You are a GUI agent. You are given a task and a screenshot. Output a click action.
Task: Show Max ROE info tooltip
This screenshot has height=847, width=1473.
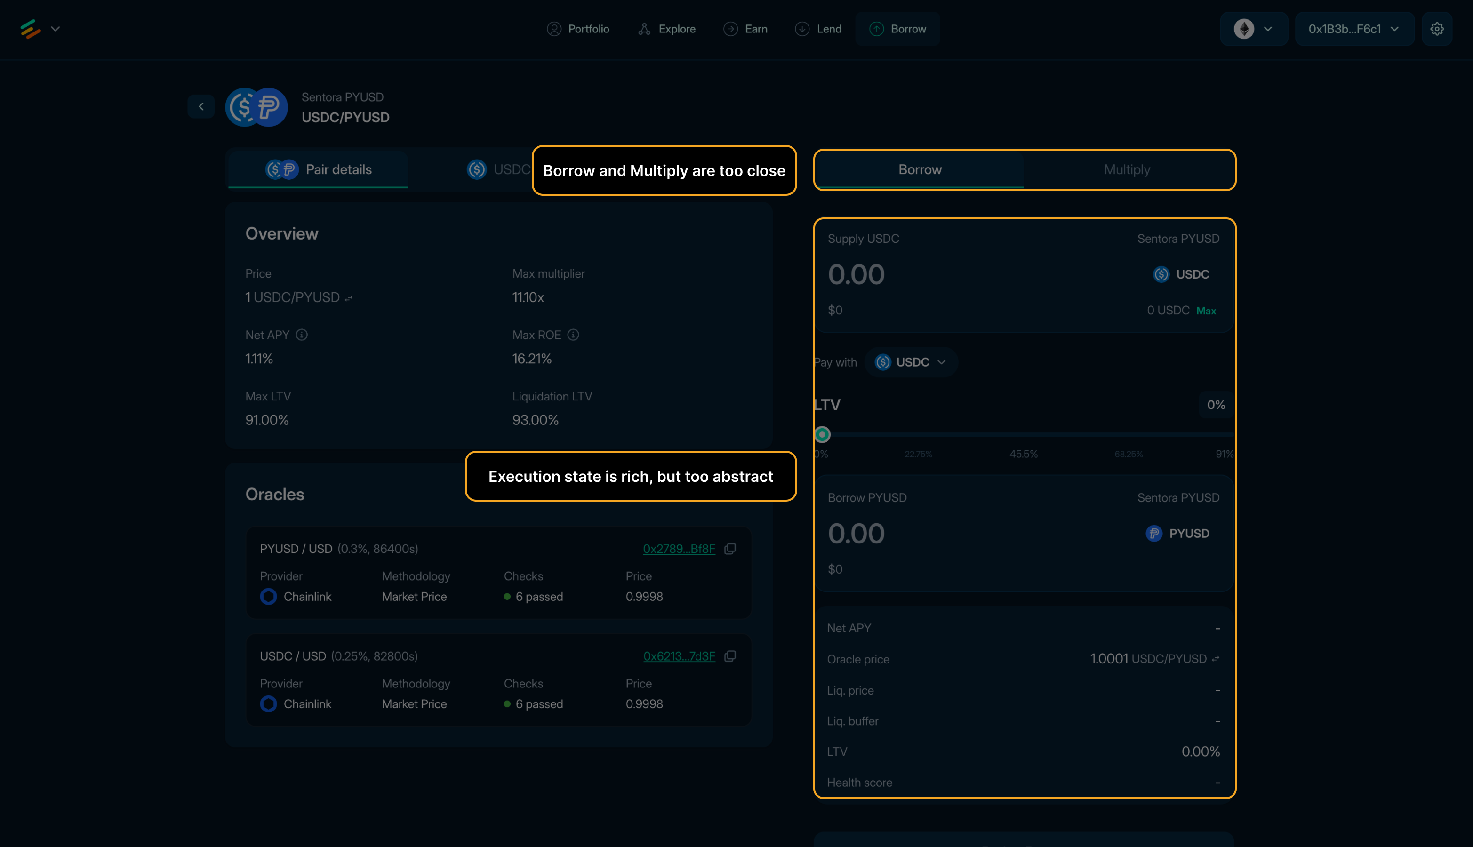click(573, 335)
